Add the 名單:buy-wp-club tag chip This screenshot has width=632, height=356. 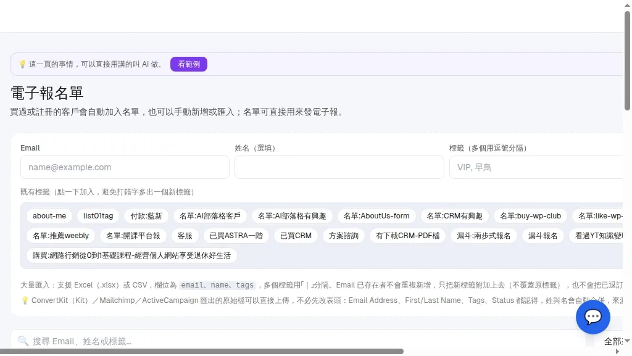coord(530,216)
